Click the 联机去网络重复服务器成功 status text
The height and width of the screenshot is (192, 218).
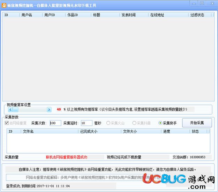pyautogui.click(x=67, y=157)
